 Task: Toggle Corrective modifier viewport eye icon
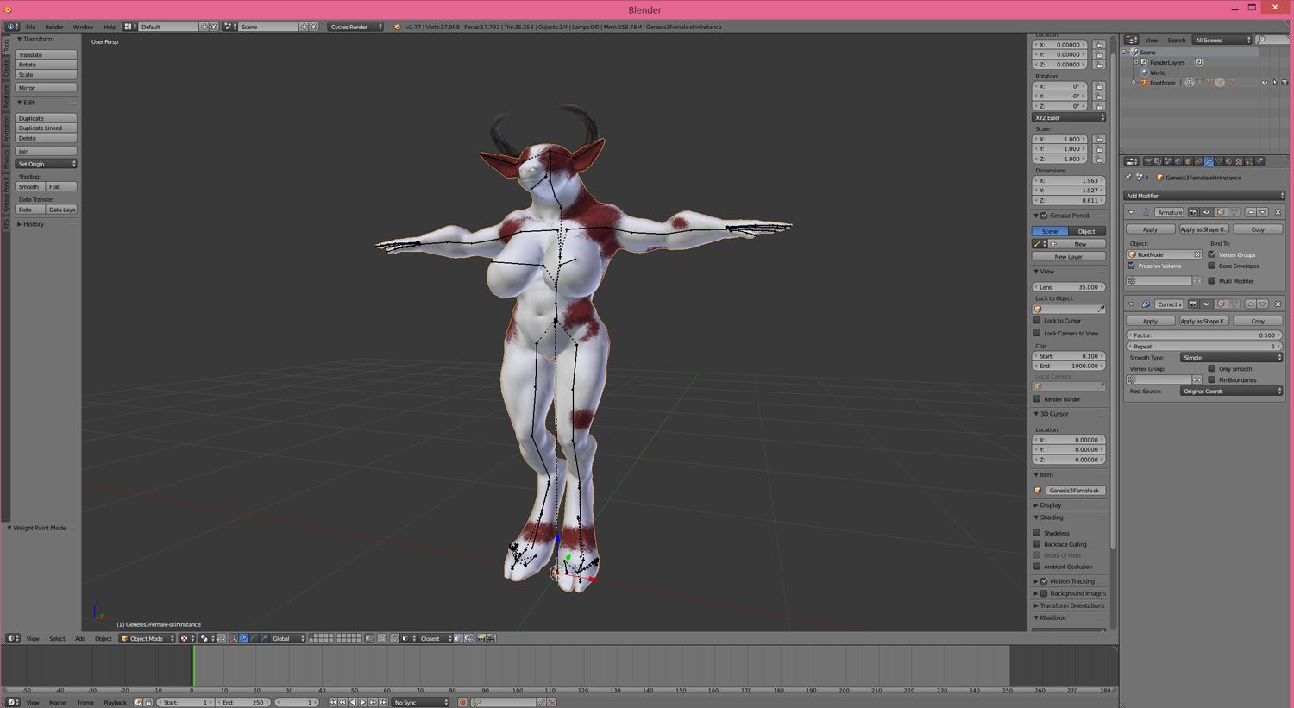point(1207,304)
